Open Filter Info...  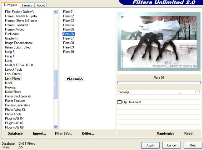[64, 134]
